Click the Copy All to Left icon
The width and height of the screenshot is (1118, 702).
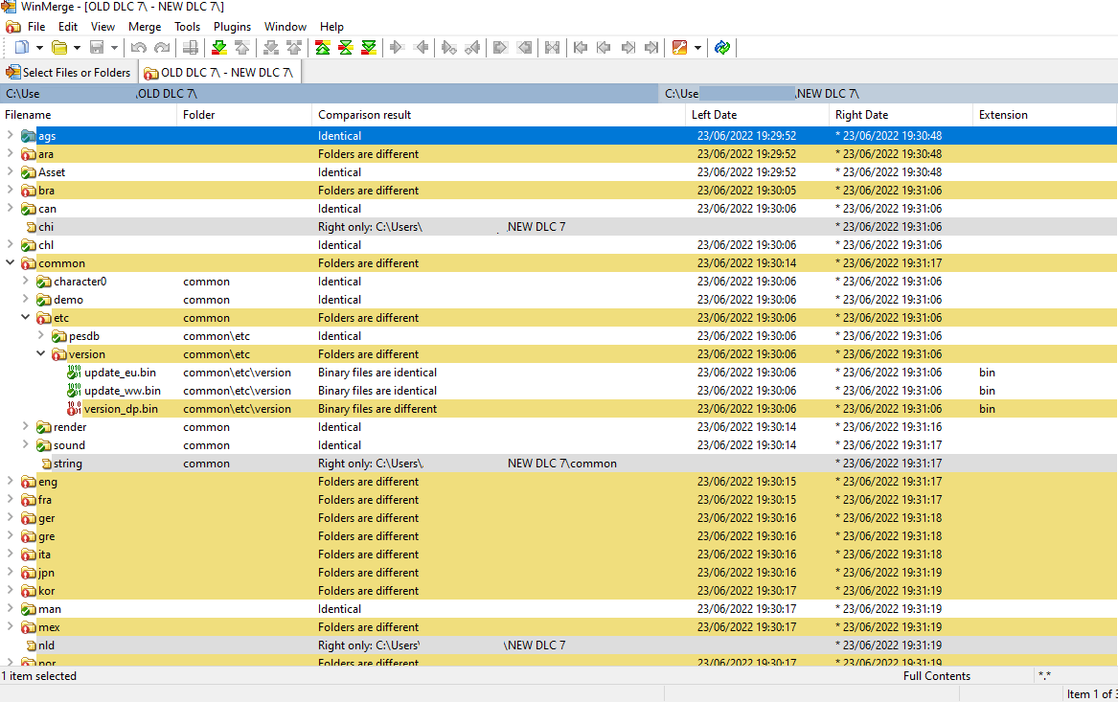[x=524, y=48]
